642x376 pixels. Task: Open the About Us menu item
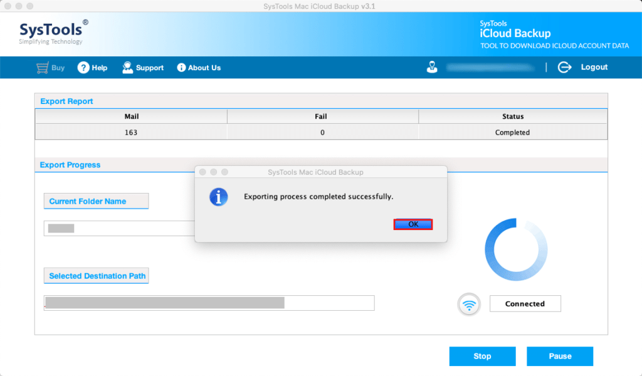click(x=199, y=68)
